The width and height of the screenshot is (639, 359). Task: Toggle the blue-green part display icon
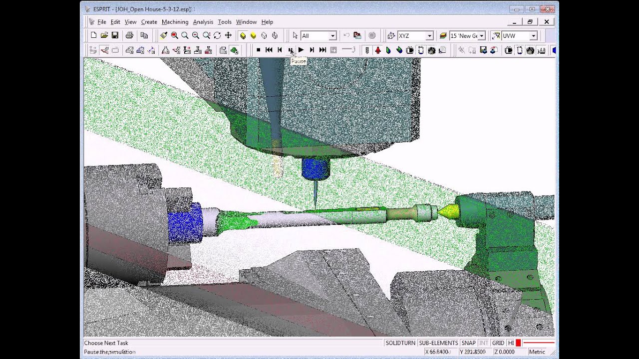click(x=399, y=50)
